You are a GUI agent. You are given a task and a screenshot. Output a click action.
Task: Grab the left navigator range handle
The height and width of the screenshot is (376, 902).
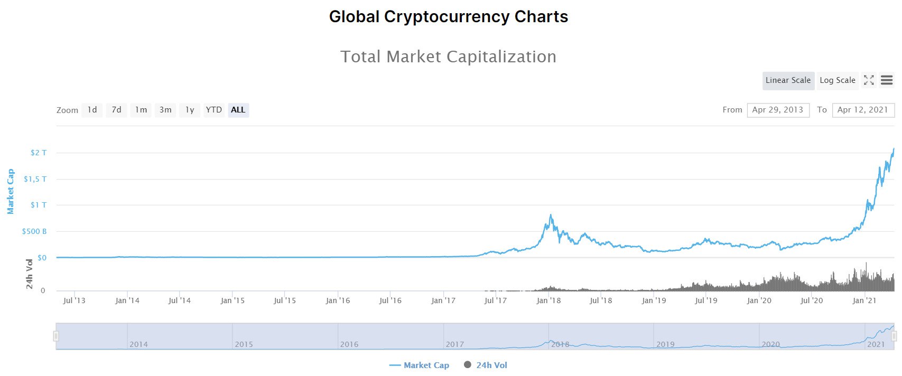point(56,336)
